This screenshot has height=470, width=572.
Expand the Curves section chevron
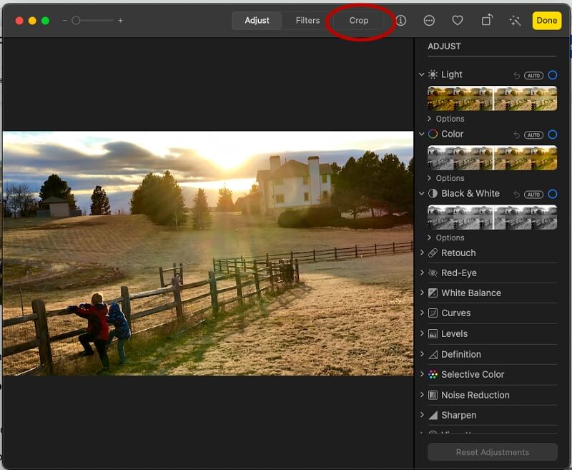422,313
